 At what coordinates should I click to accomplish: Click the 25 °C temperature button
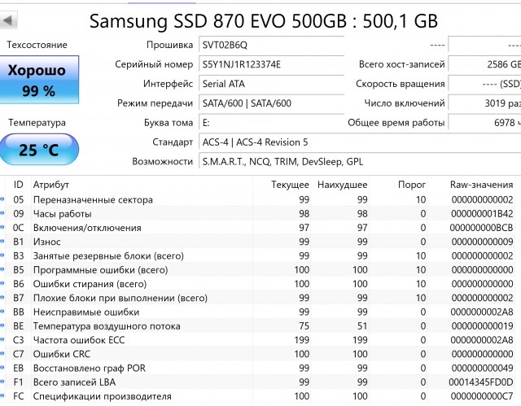pos(37,151)
